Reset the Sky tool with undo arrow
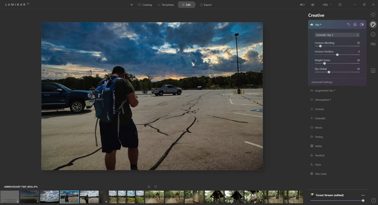 click(348, 24)
